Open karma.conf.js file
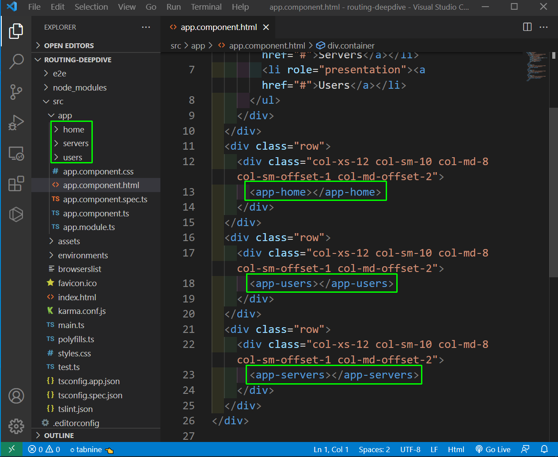Image resolution: width=558 pixels, height=457 pixels. 96,311
